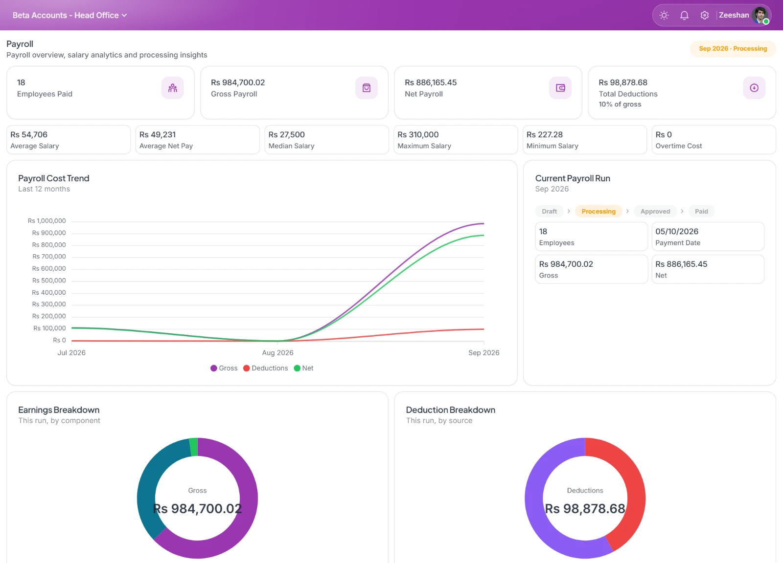
Task: Click the Payroll Cost Trend heading
Action: [x=54, y=178]
